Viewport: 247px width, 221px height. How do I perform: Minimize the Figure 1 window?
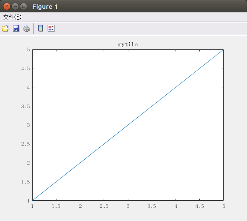(x=15, y=7)
